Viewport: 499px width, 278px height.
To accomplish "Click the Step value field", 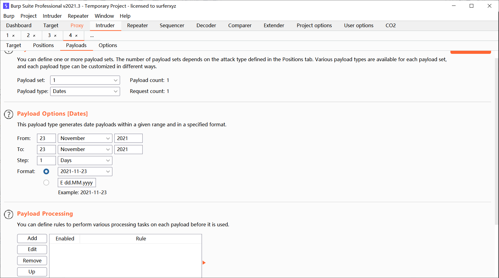I will (46, 160).
